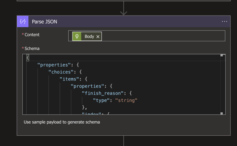Click the Parse JSON title header
Screen dimensions: 237x146
(x=124, y=22)
